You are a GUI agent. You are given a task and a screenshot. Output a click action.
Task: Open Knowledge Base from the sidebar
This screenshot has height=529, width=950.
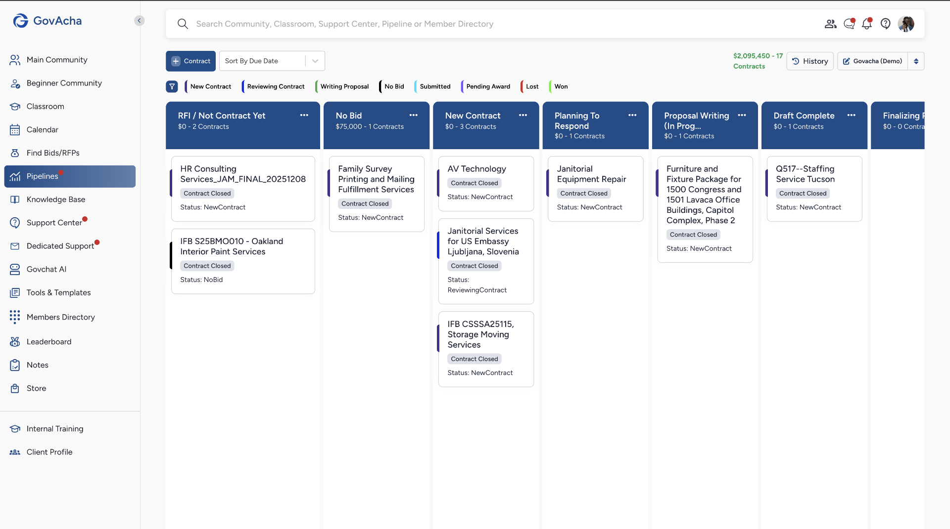70,200
